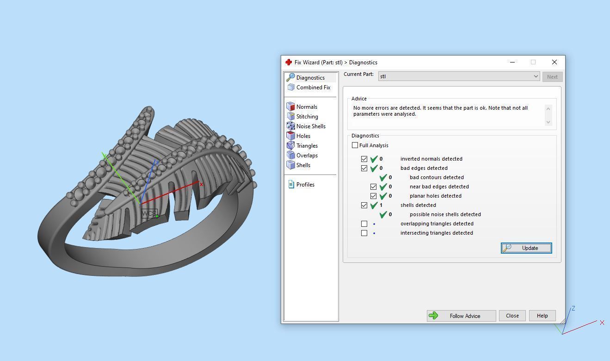This screenshot has width=610, height=361.
Task: Click the Overlaps cube icon
Action: [290, 155]
